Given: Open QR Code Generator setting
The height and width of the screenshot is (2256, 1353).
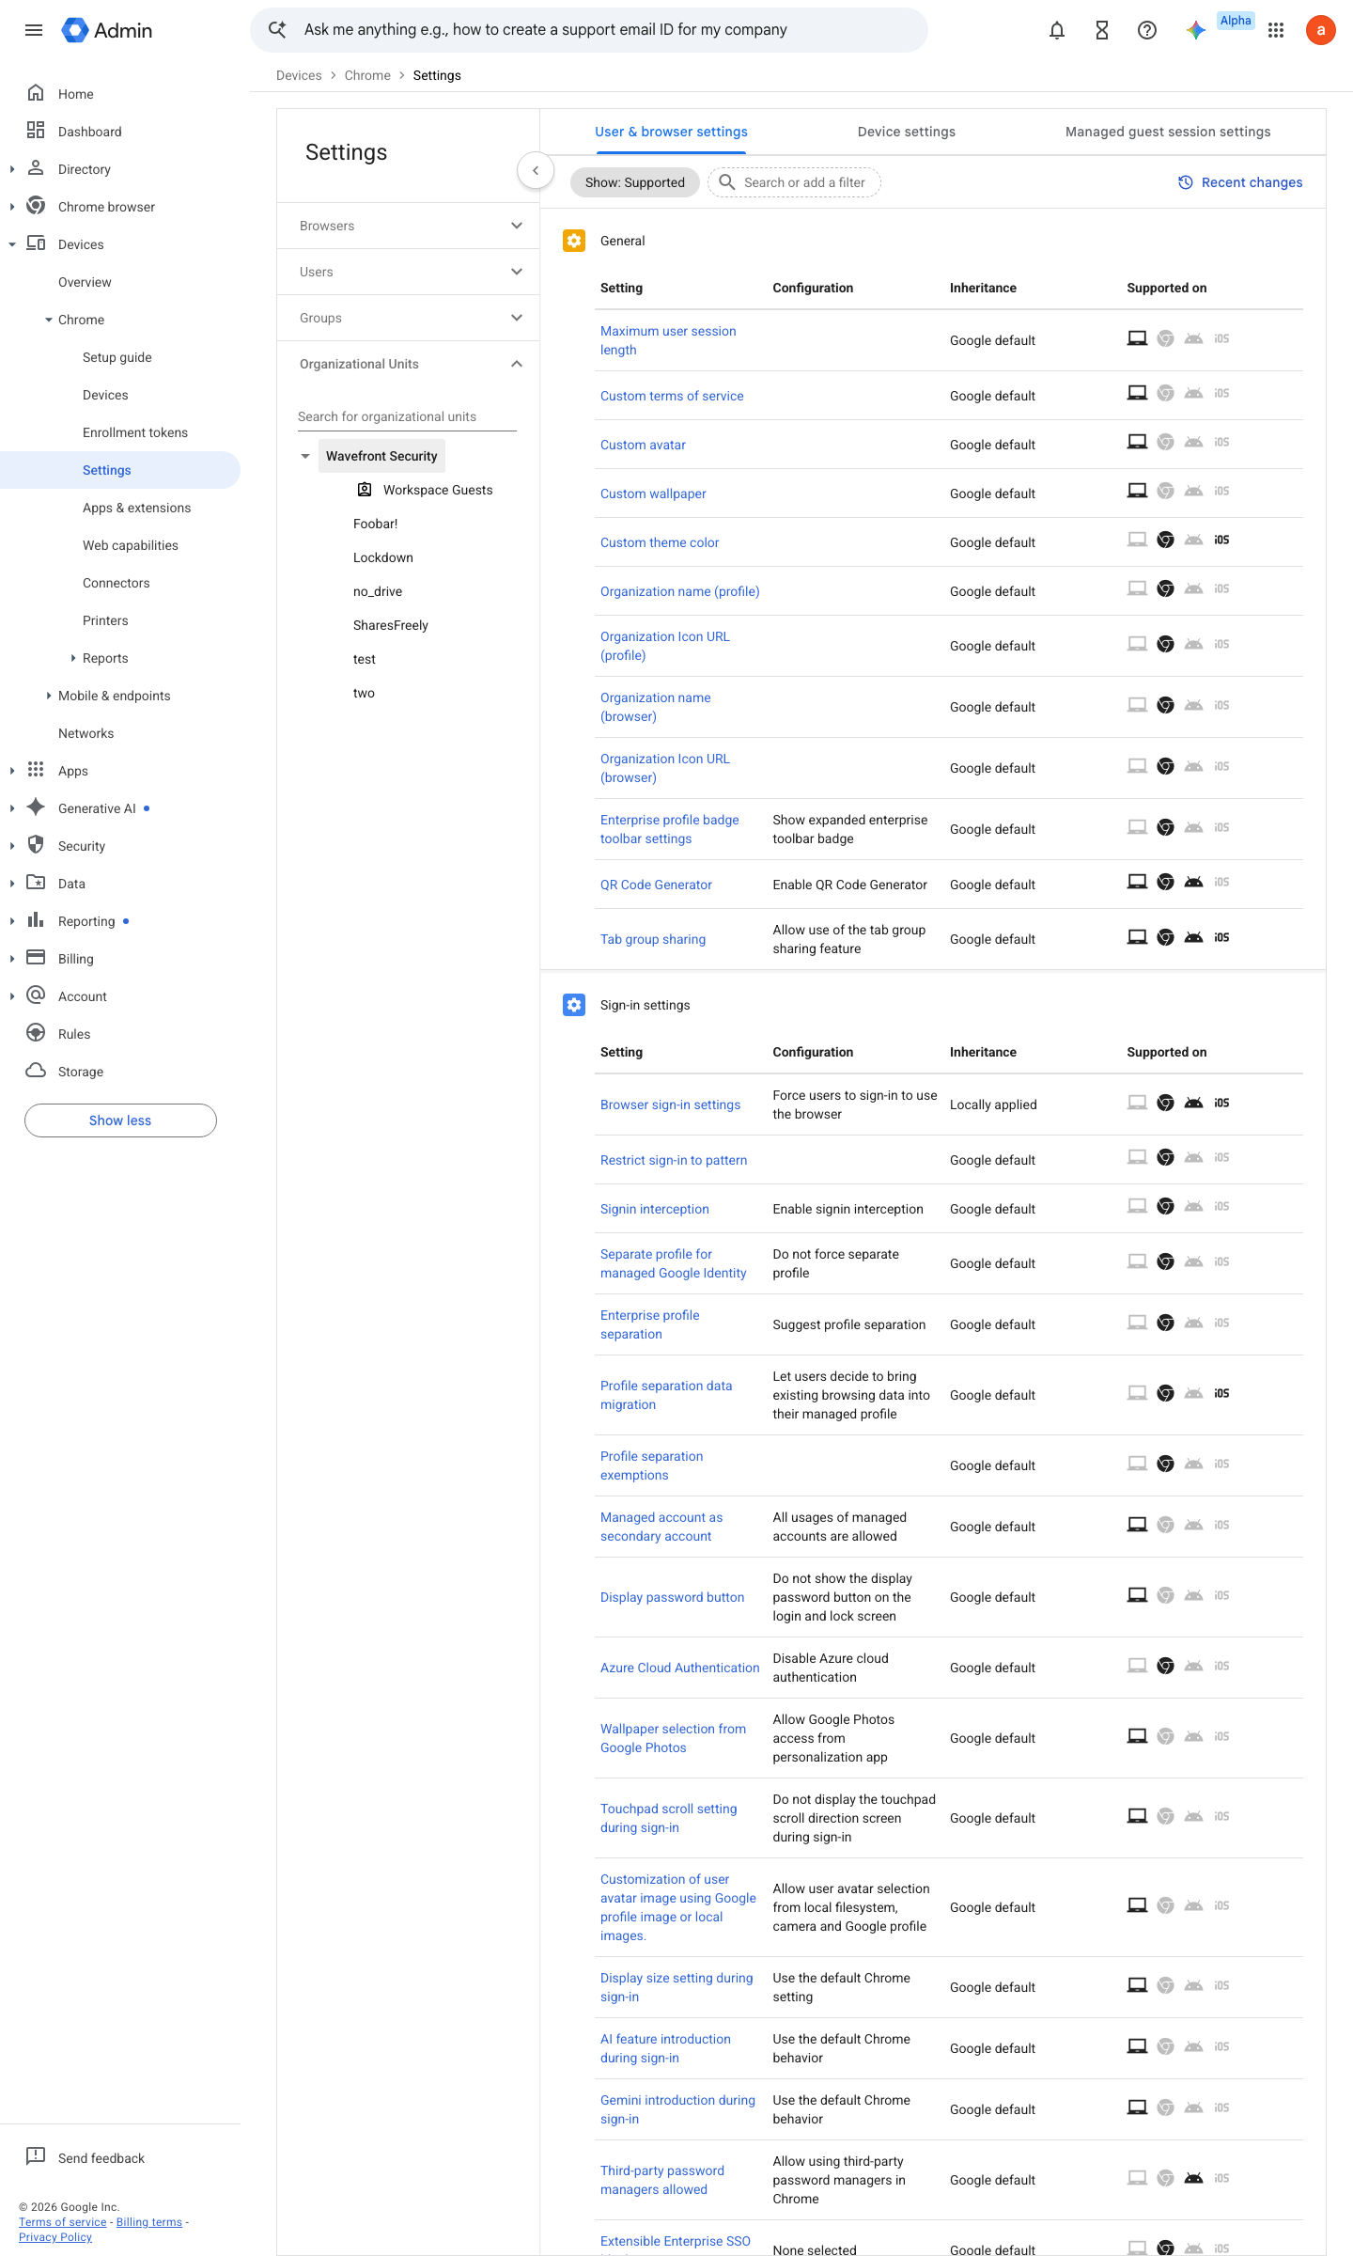Looking at the screenshot, I should coord(656,885).
